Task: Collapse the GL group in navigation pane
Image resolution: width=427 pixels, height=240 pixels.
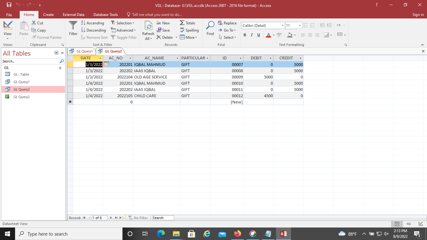Action: coord(60,68)
